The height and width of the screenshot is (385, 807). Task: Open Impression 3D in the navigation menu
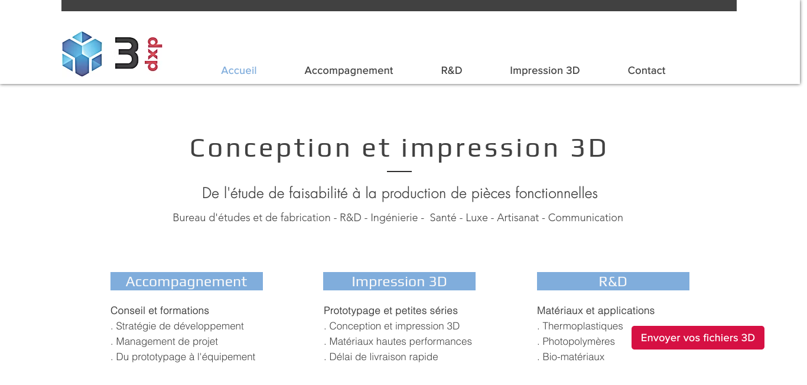[x=545, y=70]
